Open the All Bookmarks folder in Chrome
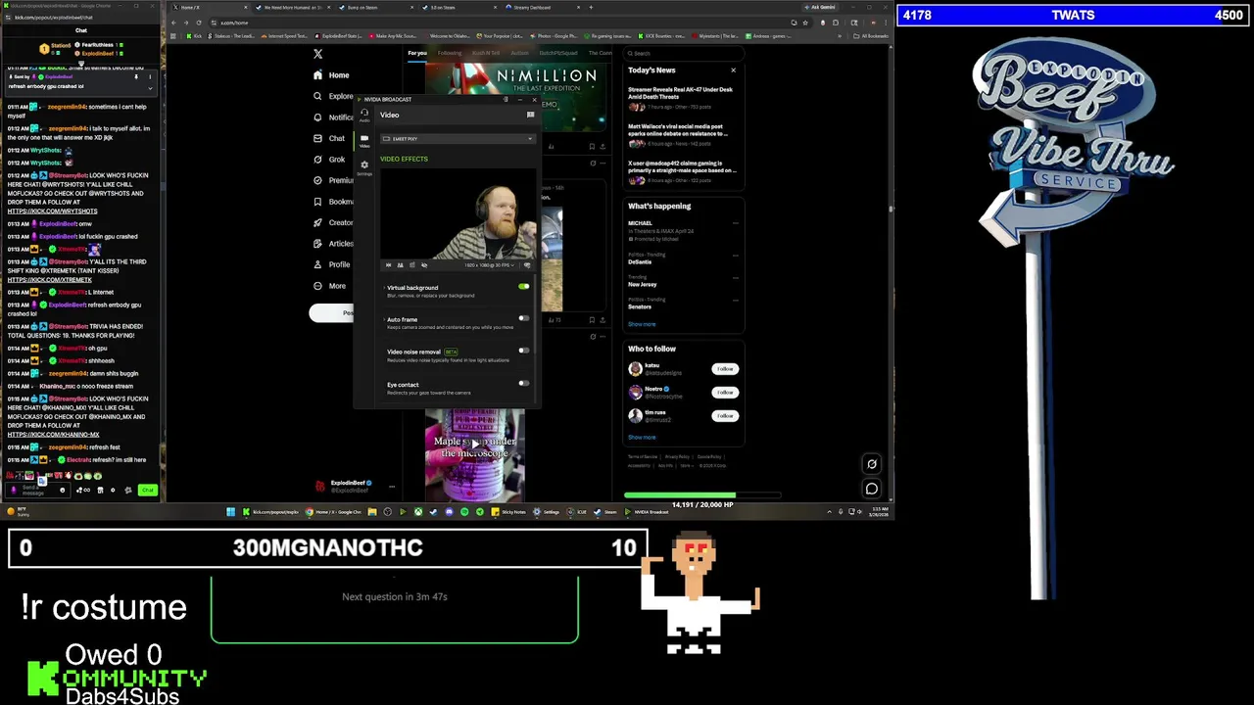 coord(869,36)
